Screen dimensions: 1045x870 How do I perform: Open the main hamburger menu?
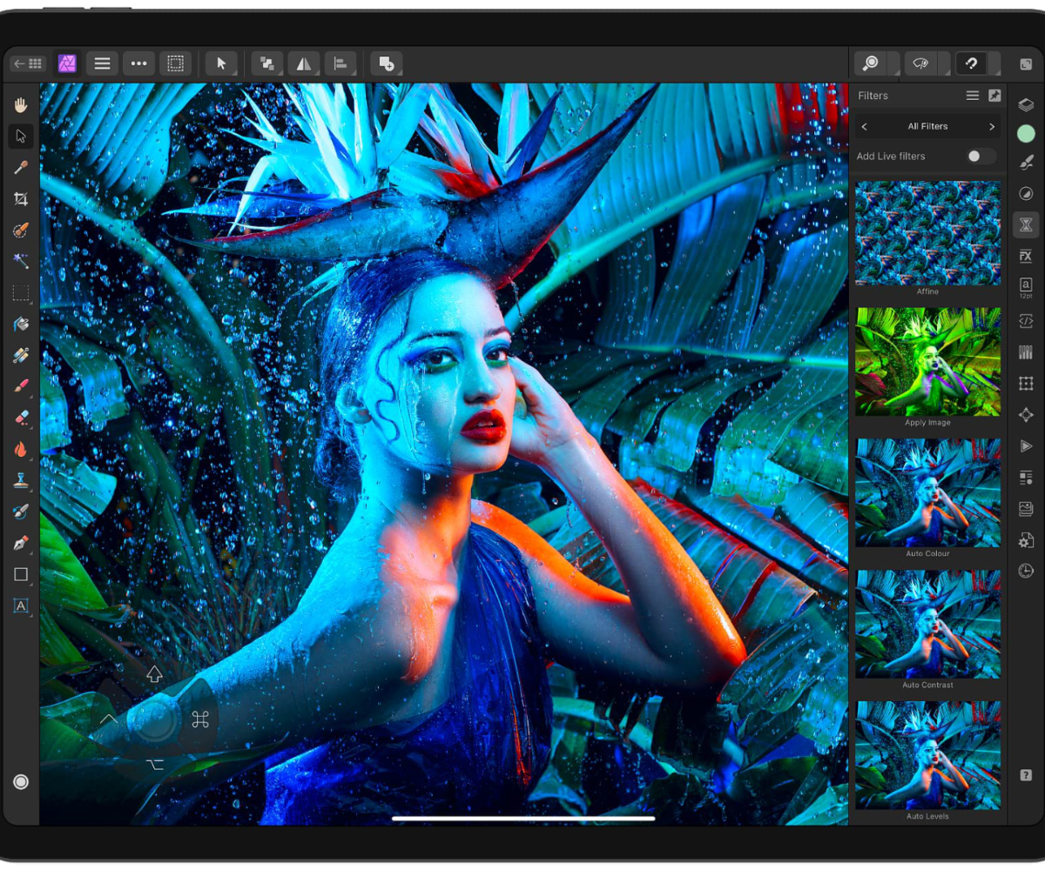pos(102,63)
